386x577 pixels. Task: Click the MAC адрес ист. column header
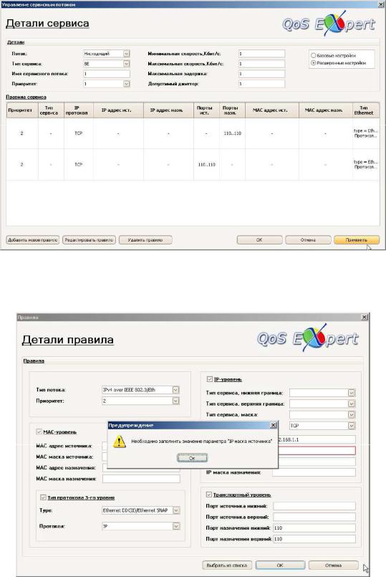tap(271, 110)
